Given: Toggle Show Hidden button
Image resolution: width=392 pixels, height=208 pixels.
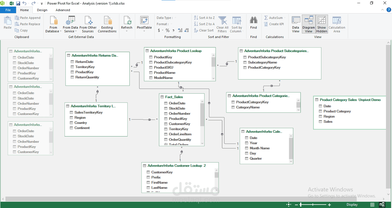Looking at the screenshot, I should click(322, 24).
